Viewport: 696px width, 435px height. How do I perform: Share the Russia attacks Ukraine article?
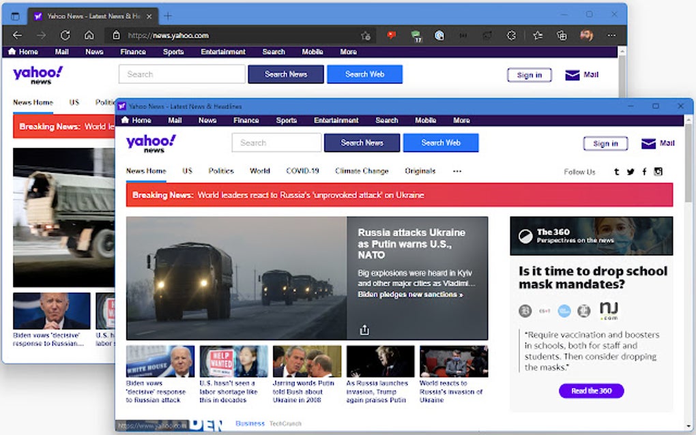tap(364, 329)
